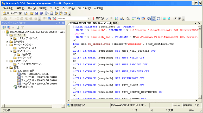Click Connect icon in Object Explorer toolbar
This screenshot has width=203, height=113.
(4, 27)
